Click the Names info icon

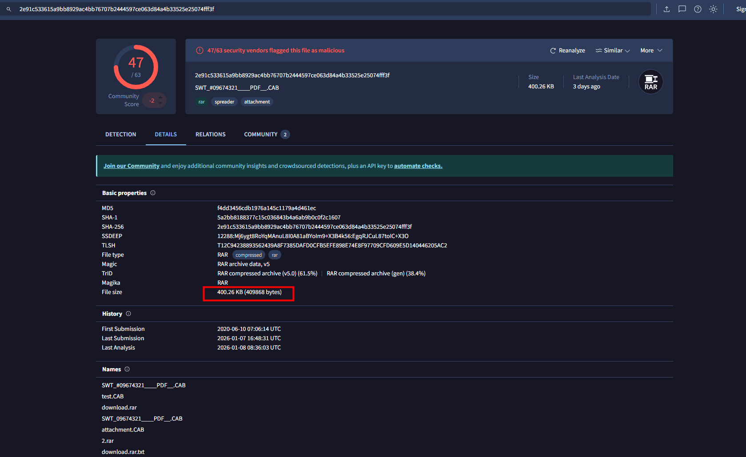point(127,370)
